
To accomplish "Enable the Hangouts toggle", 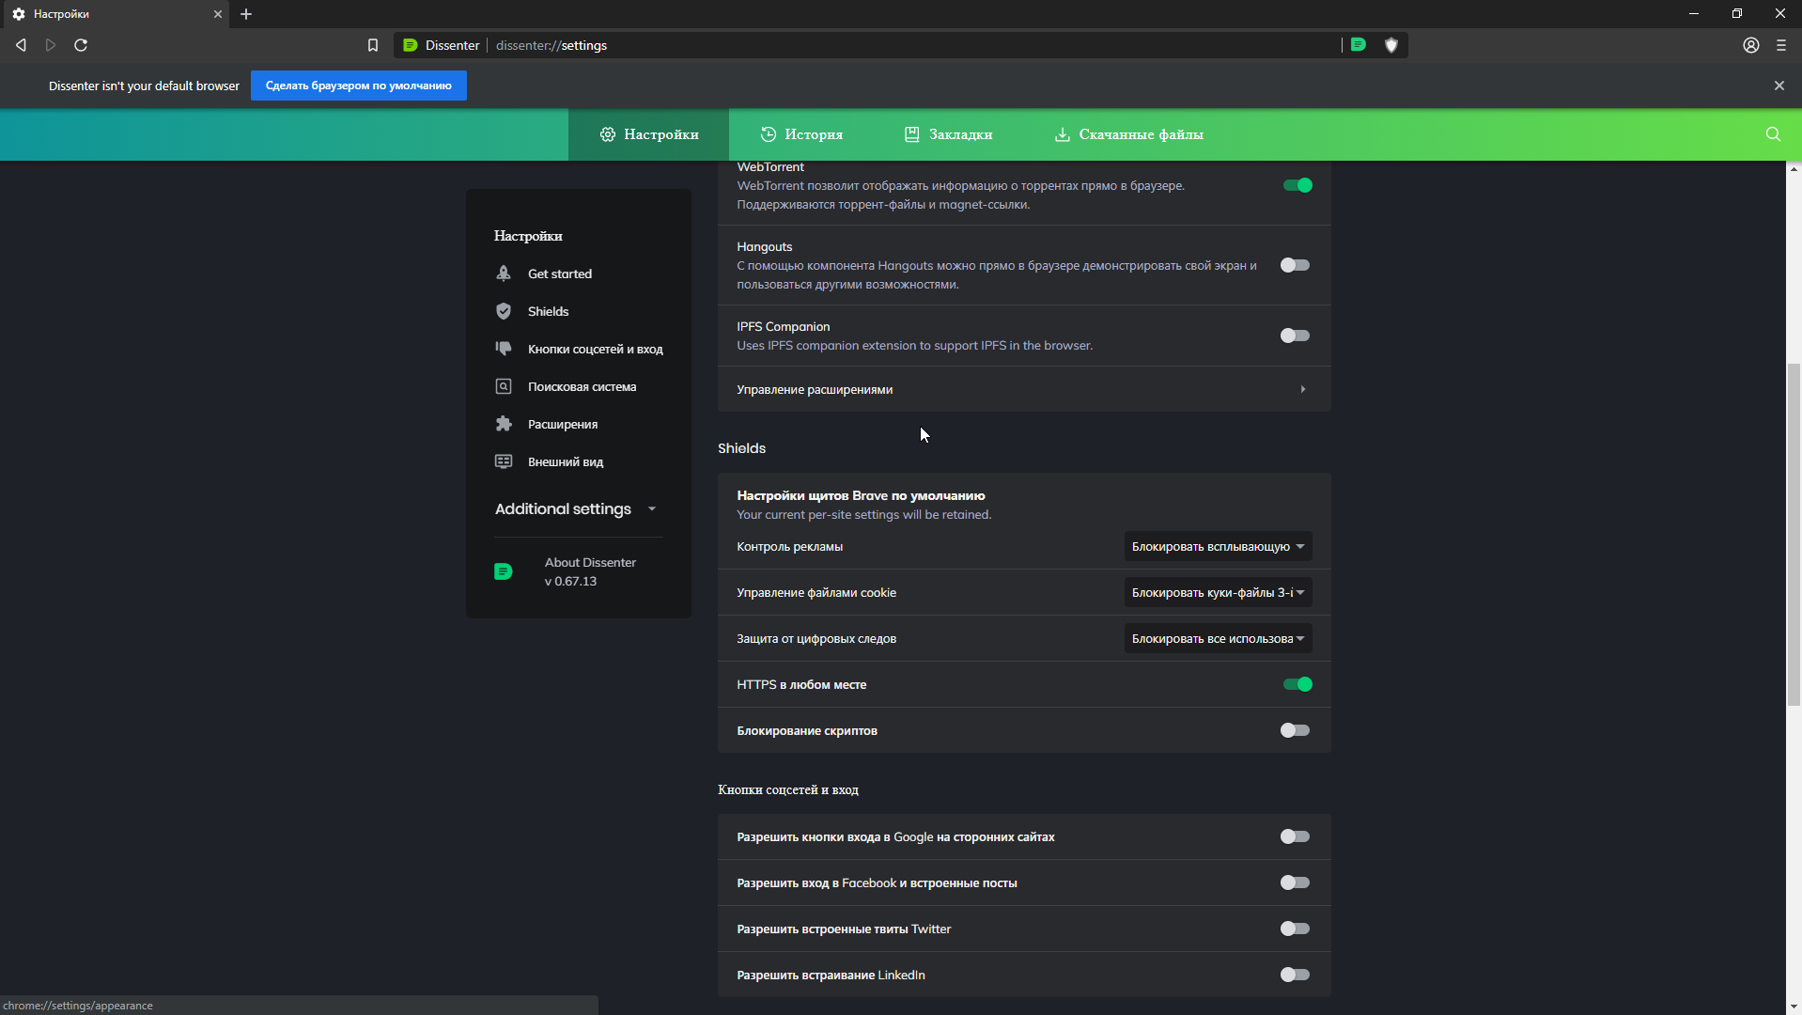I will click(1295, 265).
